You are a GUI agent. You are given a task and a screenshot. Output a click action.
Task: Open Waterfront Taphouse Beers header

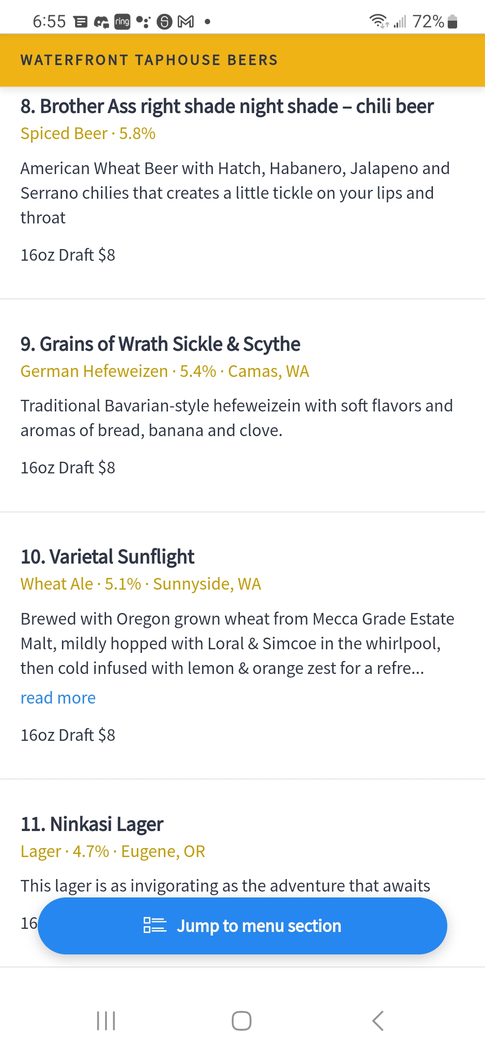pyautogui.click(x=149, y=60)
